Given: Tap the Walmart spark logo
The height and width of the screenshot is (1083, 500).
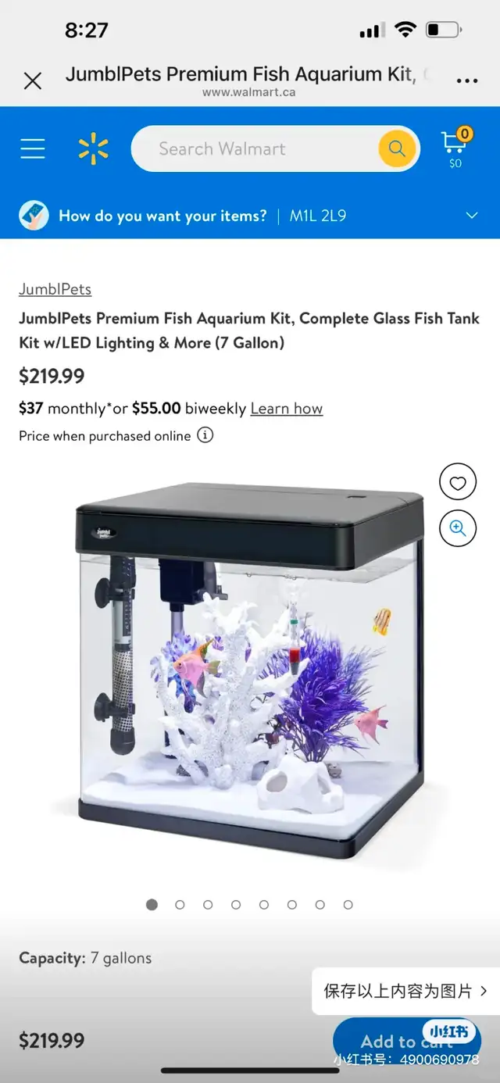Looking at the screenshot, I should click(x=94, y=148).
